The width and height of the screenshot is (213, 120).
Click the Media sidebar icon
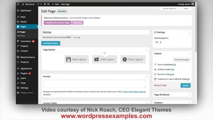click(18, 22)
